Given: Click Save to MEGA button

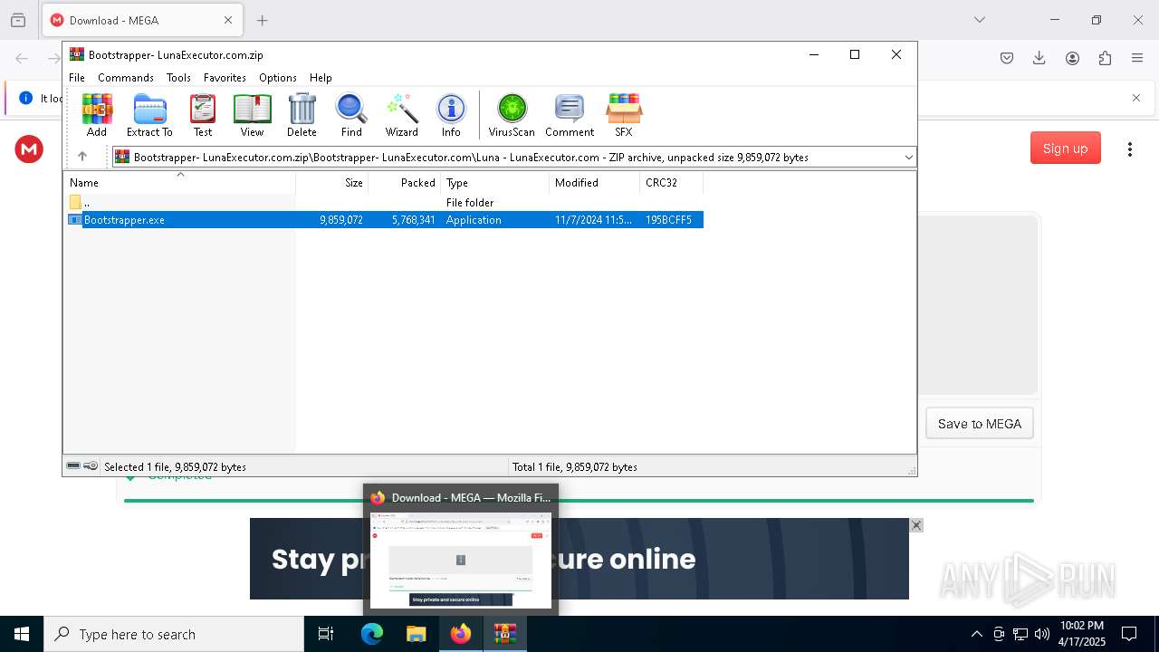Looking at the screenshot, I should point(979,424).
